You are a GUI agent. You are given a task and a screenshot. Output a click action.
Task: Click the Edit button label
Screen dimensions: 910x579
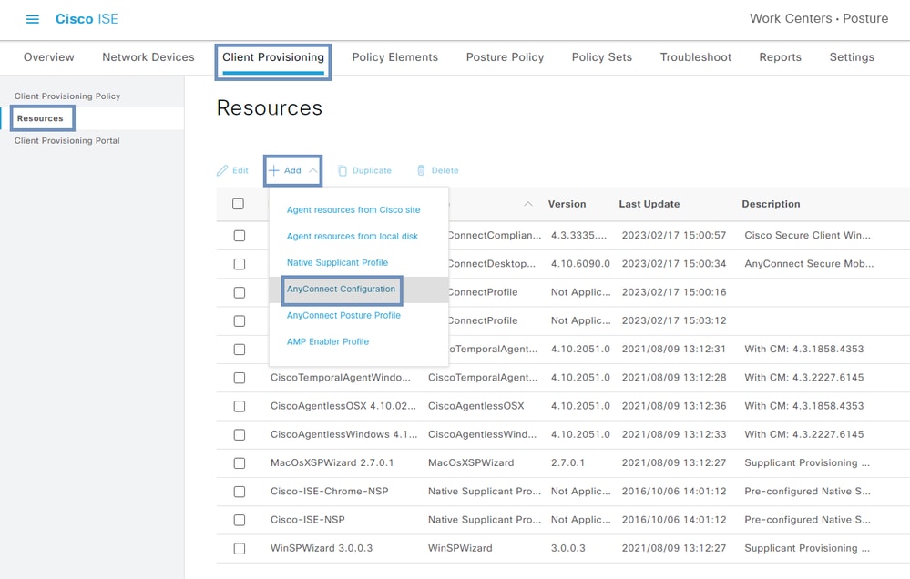pos(240,170)
